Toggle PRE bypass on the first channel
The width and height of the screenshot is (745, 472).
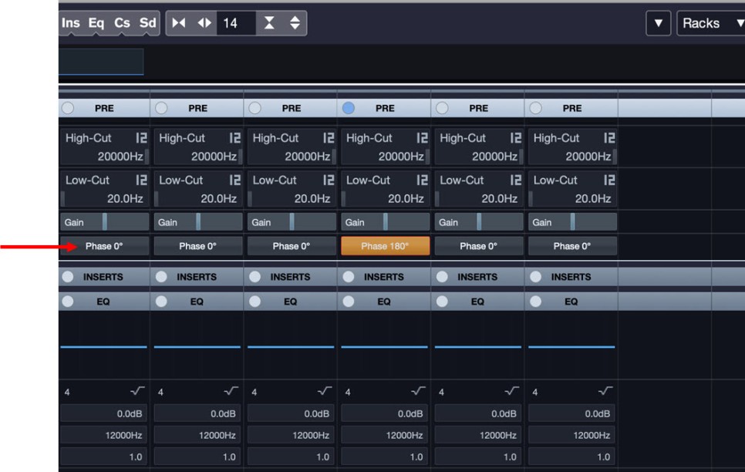click(68, 109)
